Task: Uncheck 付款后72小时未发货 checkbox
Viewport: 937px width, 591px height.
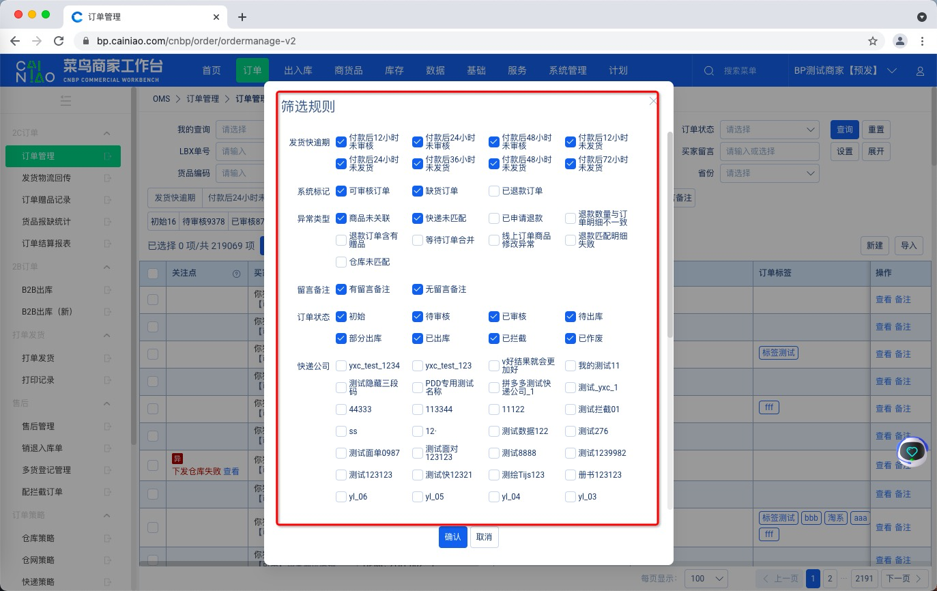Action: coord(571,164)
